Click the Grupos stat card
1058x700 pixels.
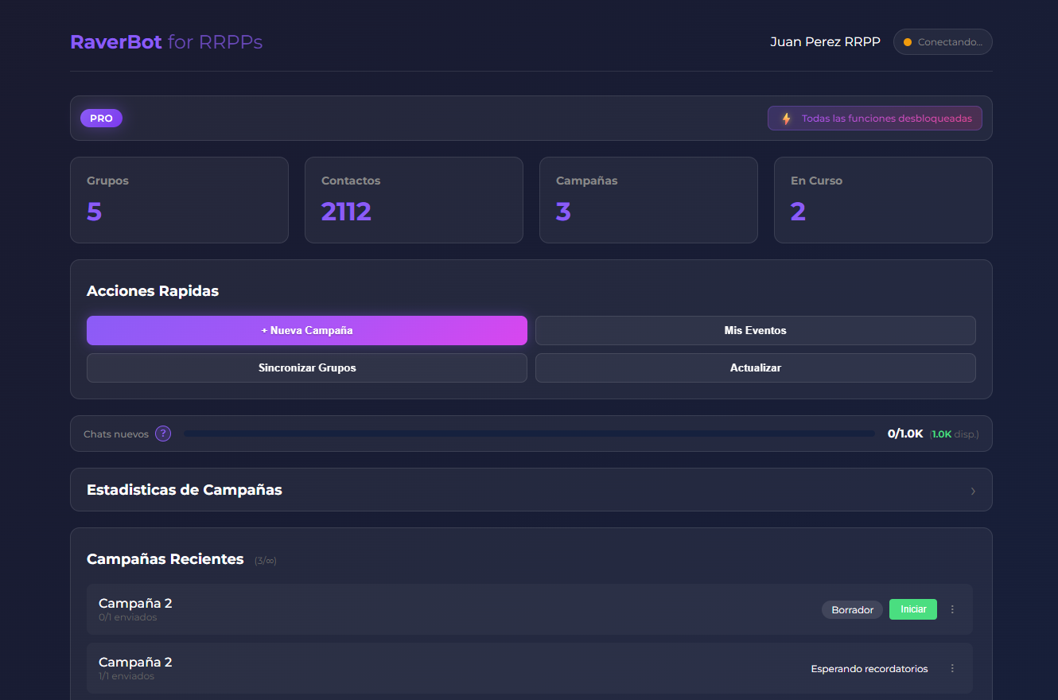tap(179, 200)
